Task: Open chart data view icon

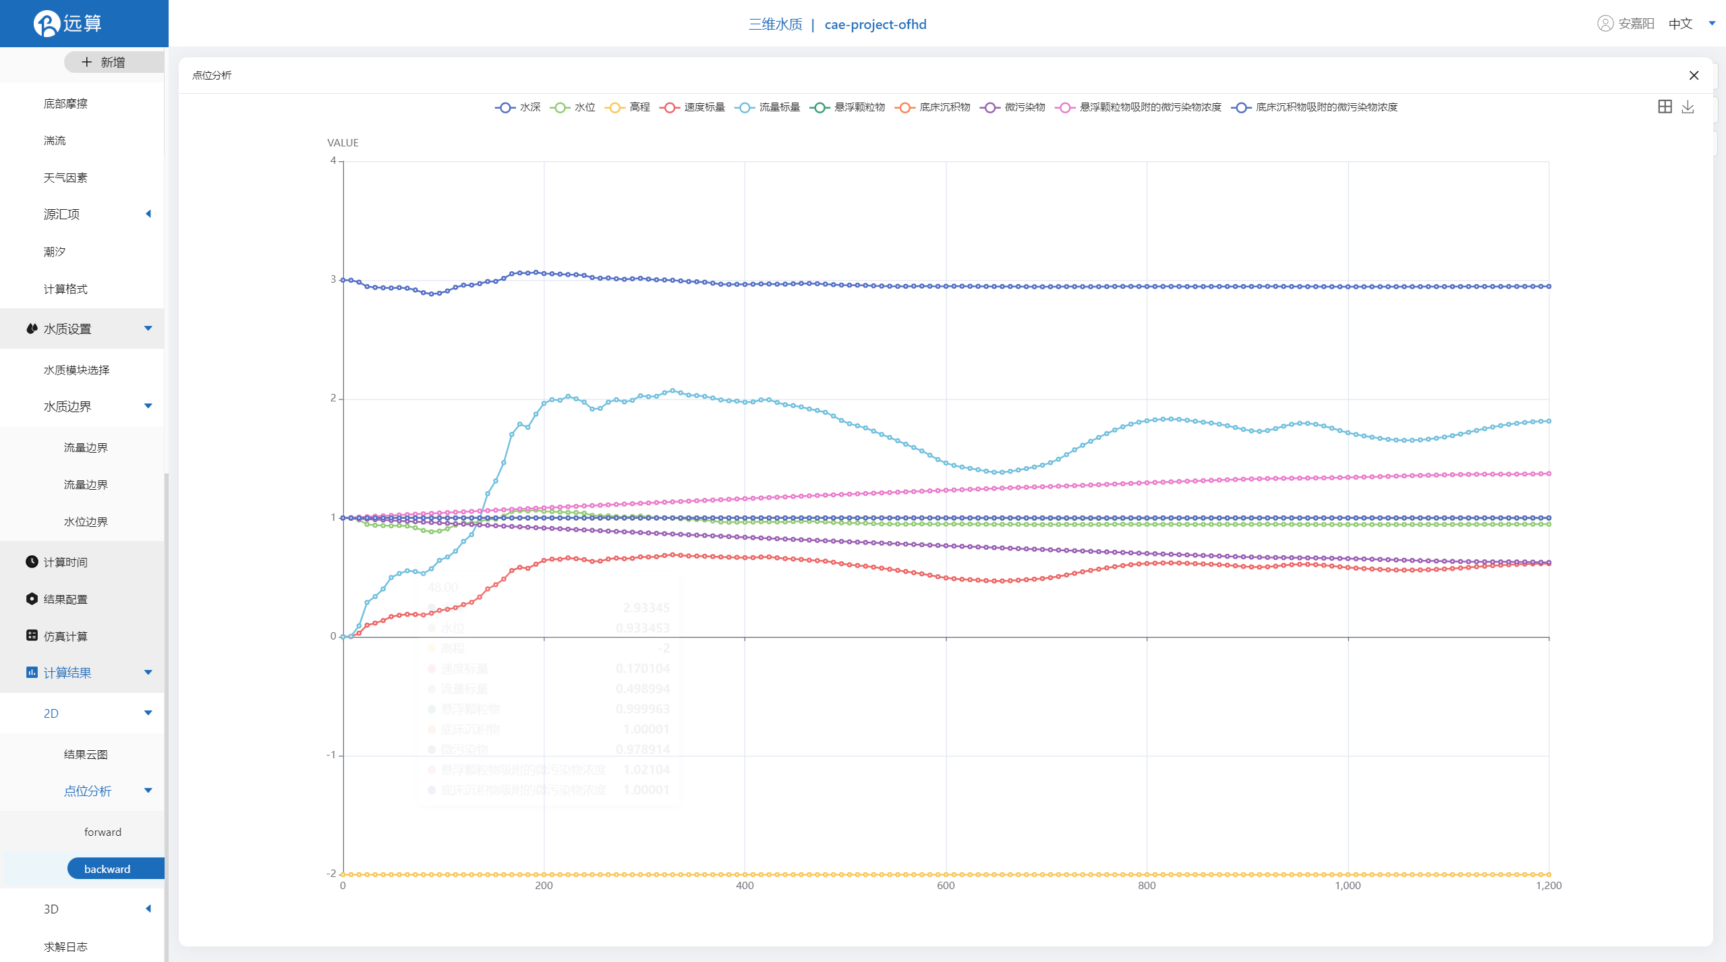Action: click(x=1665, y=107)
